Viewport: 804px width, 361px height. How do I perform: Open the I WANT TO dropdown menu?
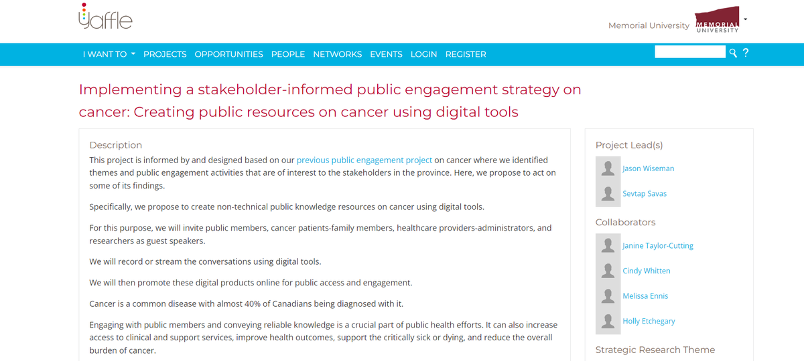(109, 54)
